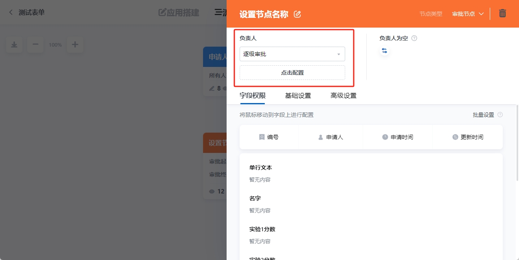This screenshot has height=260, width=519.
Task: Click the pencil icon beside 设置节点名称
Action: (x=297, y=14)
